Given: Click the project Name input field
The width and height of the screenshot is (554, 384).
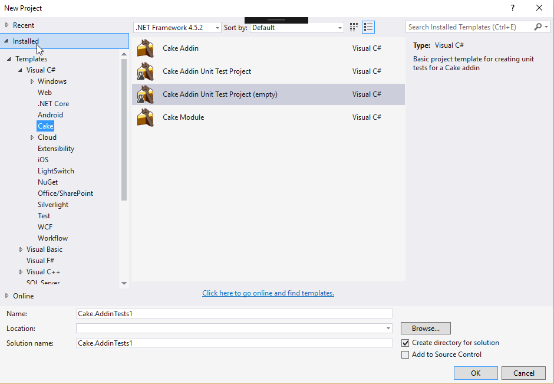Looking at the screenshot, I should [x=234, y=314].
